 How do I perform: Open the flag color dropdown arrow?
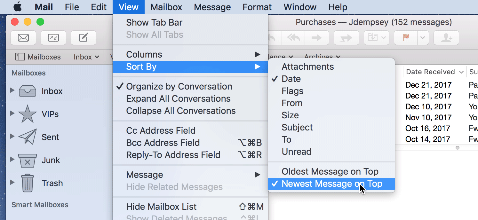point(423,38)
